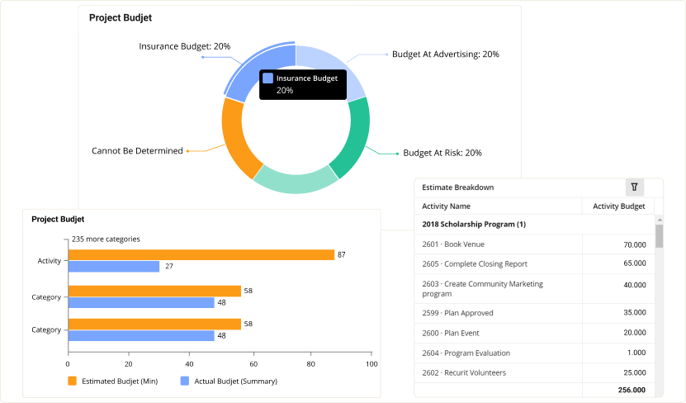Toggle the Actual Budget (Summary) legend item
686x403 pixels.
pyautogui.click(x=229, y=382)
